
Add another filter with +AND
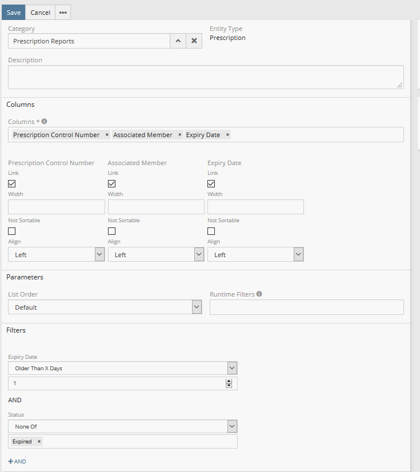[x=17, y=461]
